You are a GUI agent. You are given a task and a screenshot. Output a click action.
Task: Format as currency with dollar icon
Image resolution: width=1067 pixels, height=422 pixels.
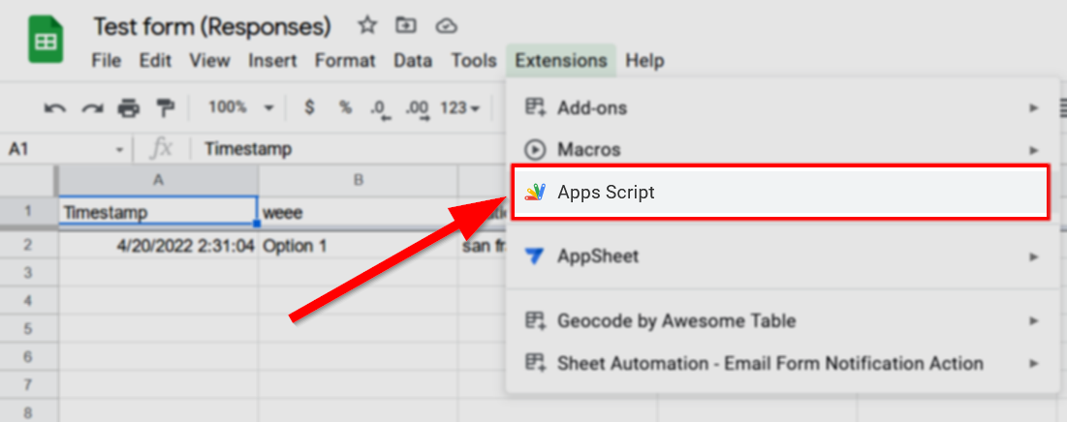[309, 108]
